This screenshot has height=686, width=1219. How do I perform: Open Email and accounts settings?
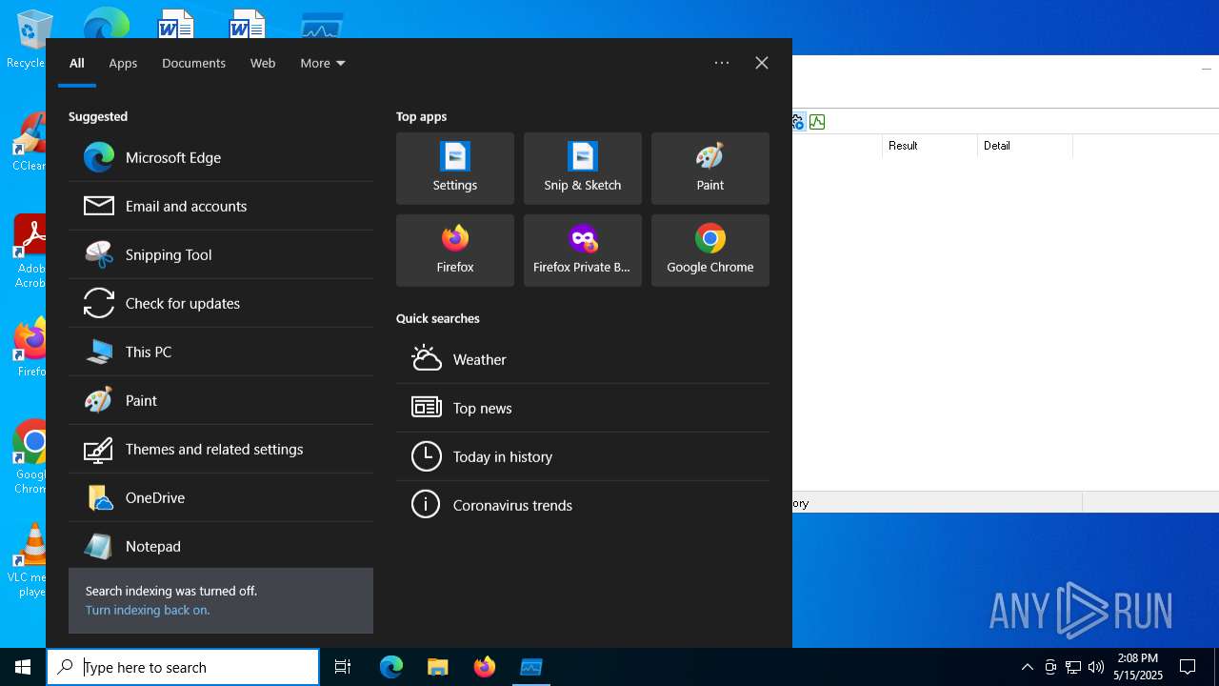[221, 206]
